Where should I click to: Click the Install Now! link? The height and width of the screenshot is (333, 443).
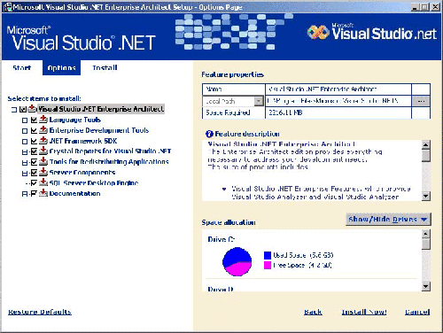(364, 312)
